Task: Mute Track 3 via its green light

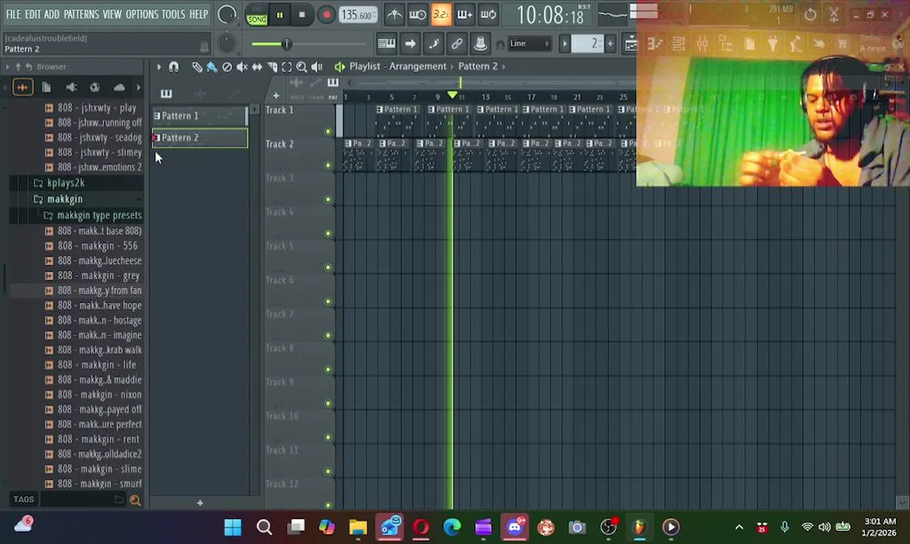Action: point(328,199)
